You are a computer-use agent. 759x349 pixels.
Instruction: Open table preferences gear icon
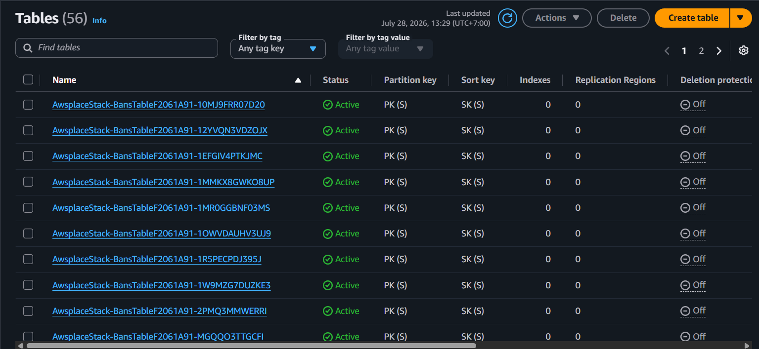point(743,50)
